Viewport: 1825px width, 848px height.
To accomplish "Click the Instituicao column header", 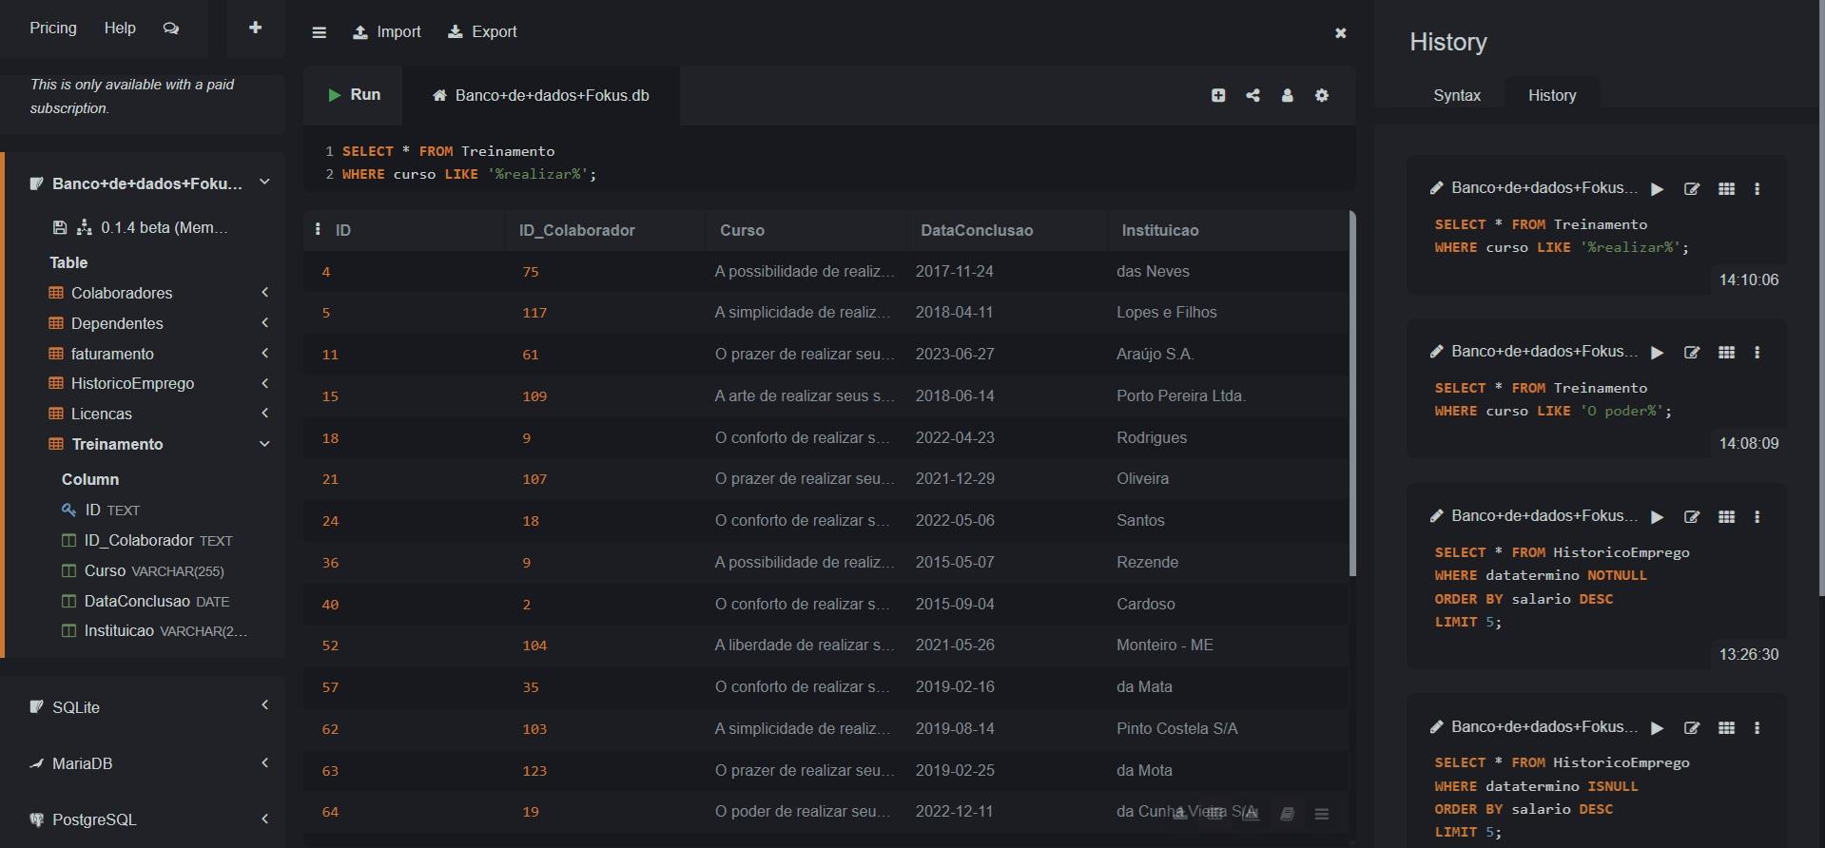I will (x=1160, y=230).
